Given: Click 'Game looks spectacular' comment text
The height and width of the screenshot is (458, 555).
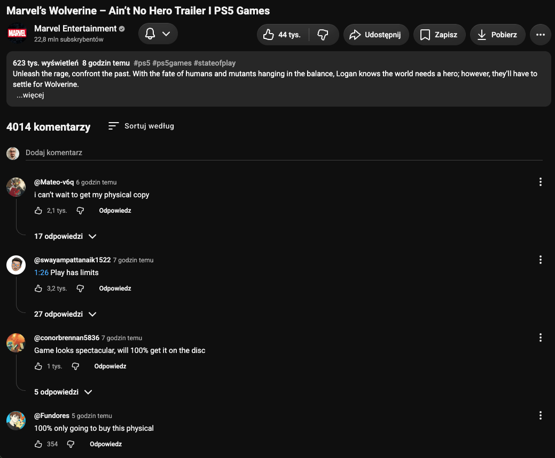Looking at the screenshot, I should click(120, 350).
